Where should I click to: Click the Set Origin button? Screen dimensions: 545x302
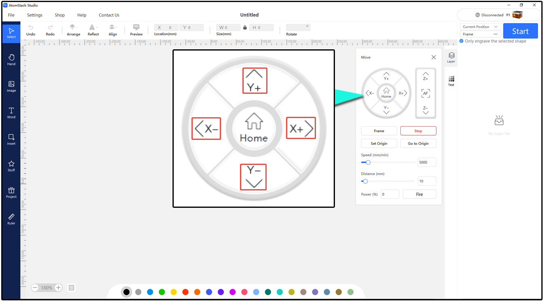(x=379, y=144)
